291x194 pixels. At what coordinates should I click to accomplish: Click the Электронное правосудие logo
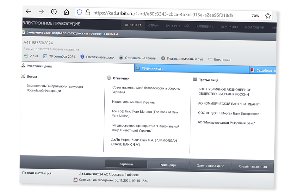pyautogui.click(x=51, y=23)
